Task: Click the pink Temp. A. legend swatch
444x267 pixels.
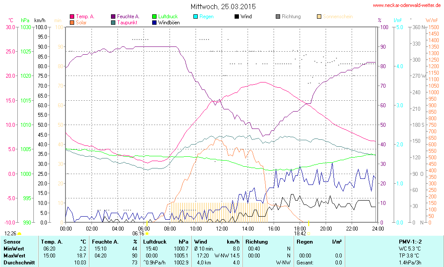Action: coord(72,16)
